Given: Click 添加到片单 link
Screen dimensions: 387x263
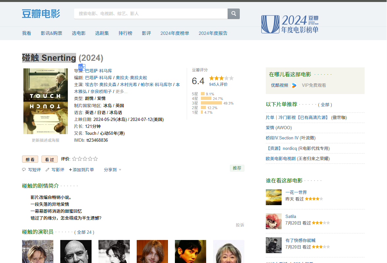Looking at the screenshot, I should pyautogui.click(x=81, y=170).
